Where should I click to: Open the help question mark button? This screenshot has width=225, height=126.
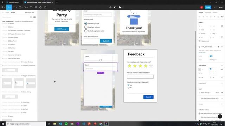220,117
